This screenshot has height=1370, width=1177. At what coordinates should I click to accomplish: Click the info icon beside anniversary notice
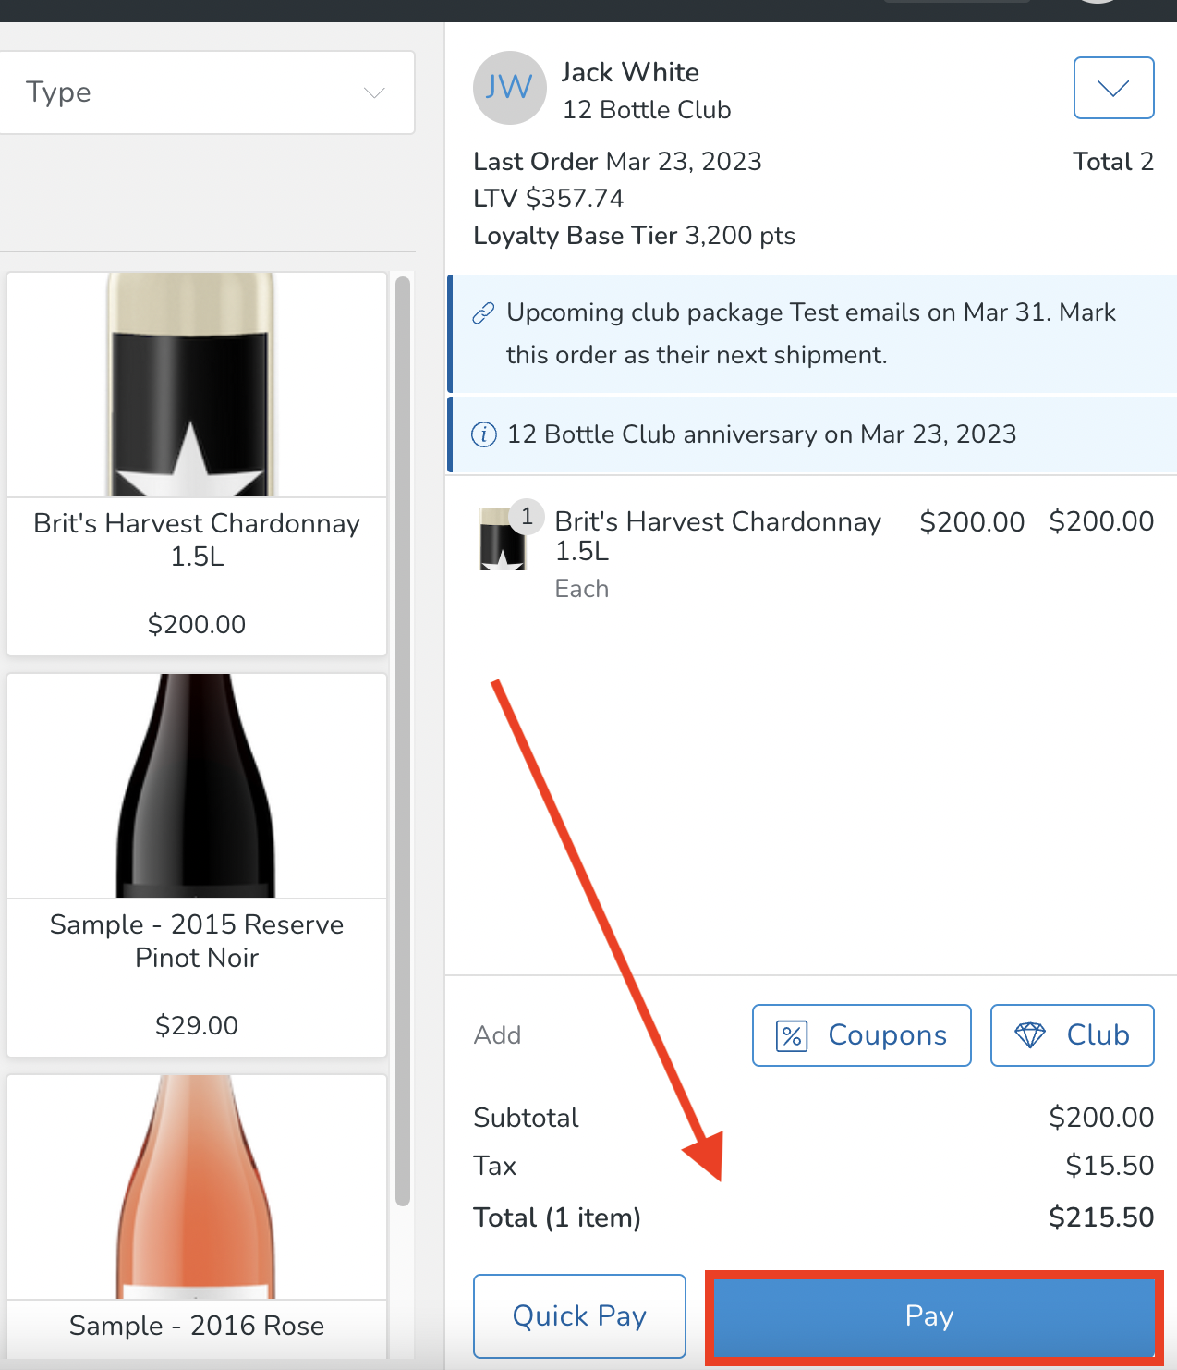(484, 434)
